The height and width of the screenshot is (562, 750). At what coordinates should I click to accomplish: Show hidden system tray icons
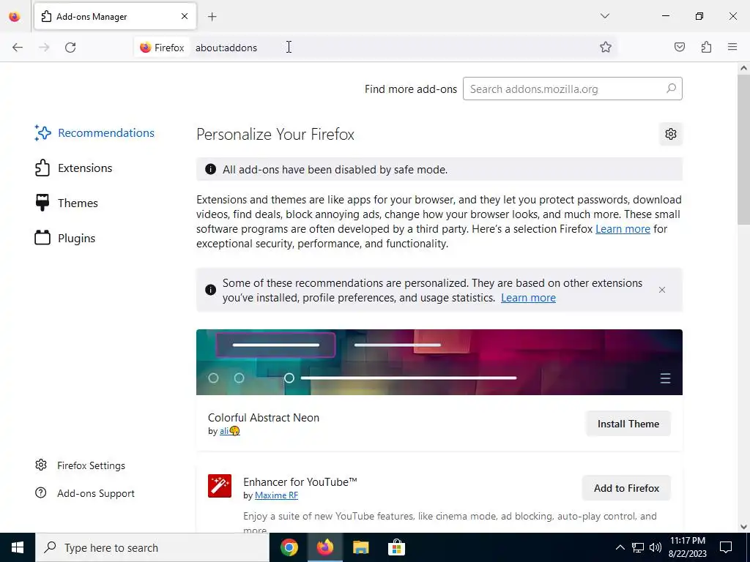(620, 547)
